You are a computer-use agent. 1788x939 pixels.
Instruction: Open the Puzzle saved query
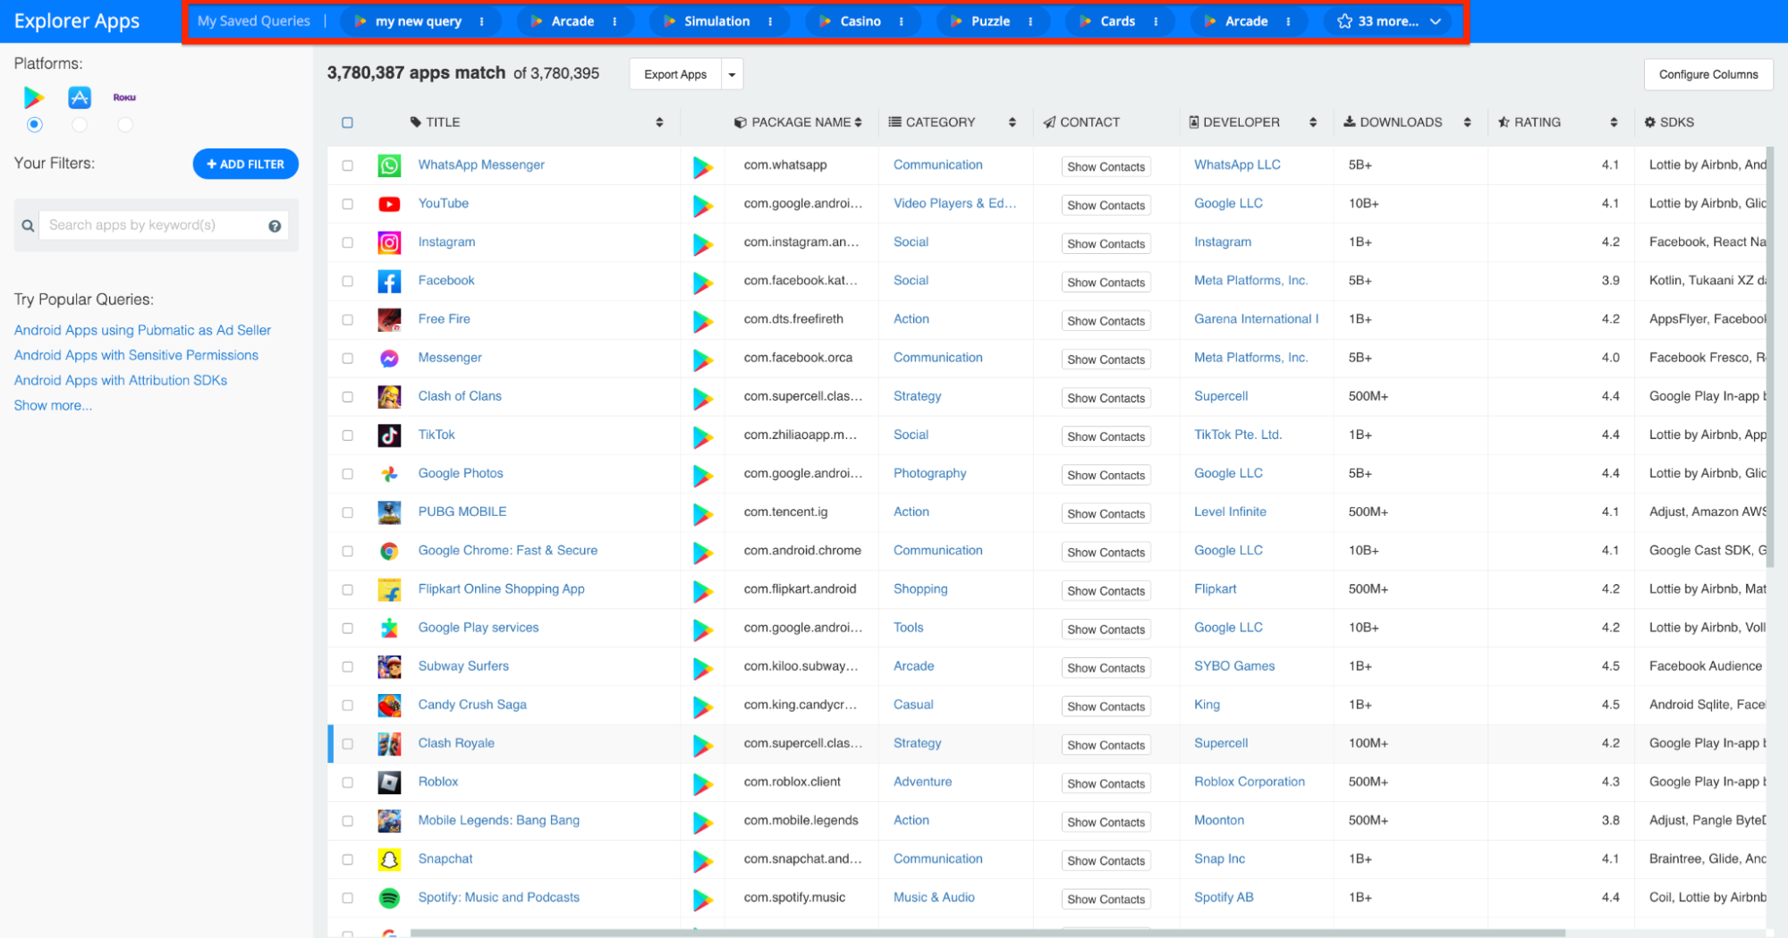coord(991,21)
